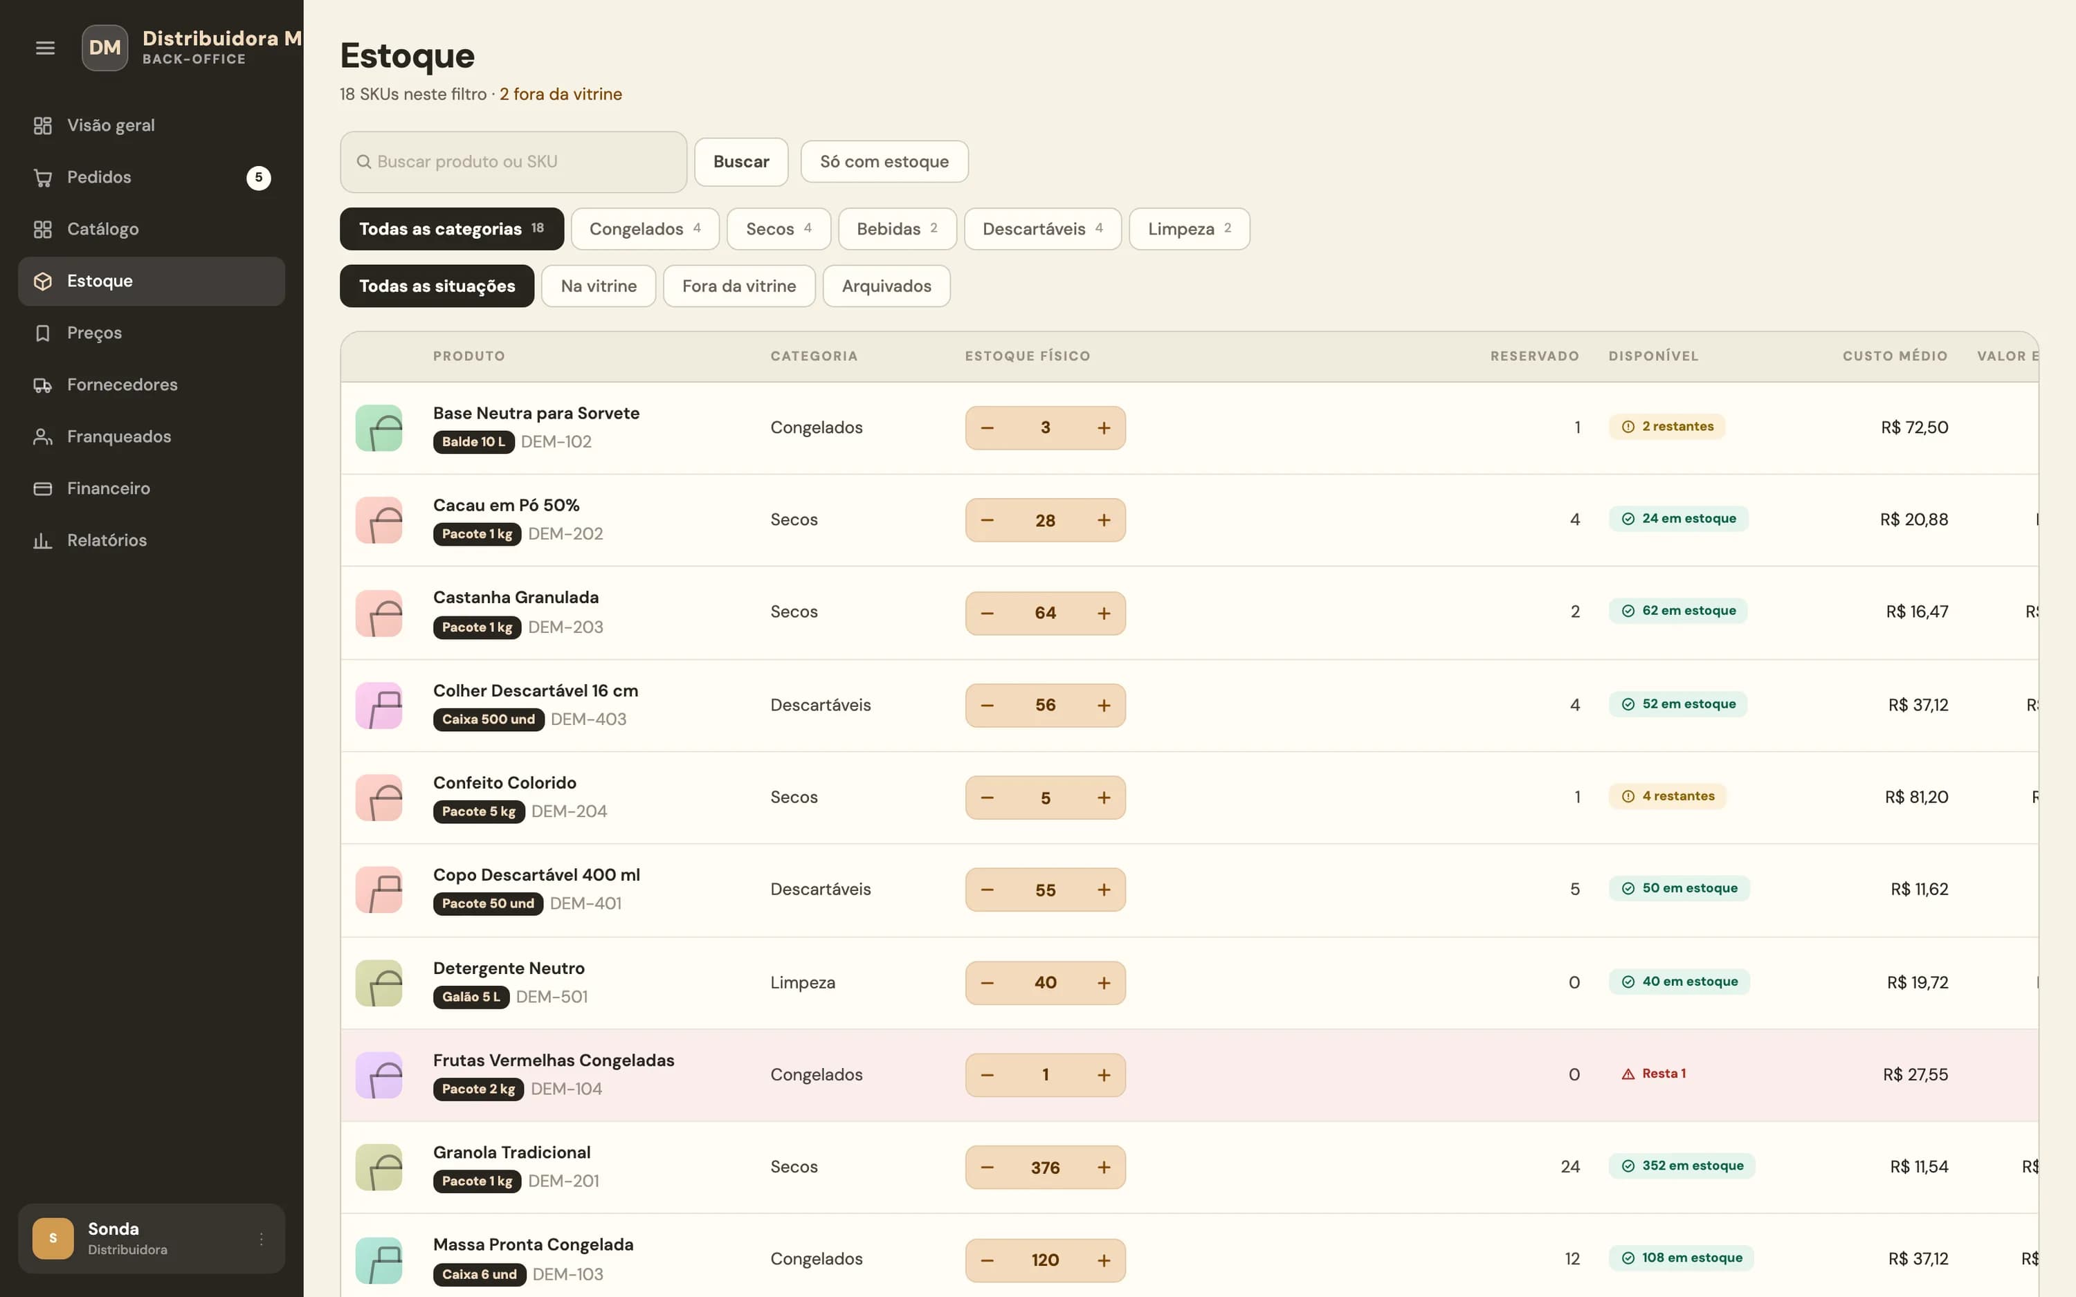Increase stock of Castanha Granulada

[1103, 614]
